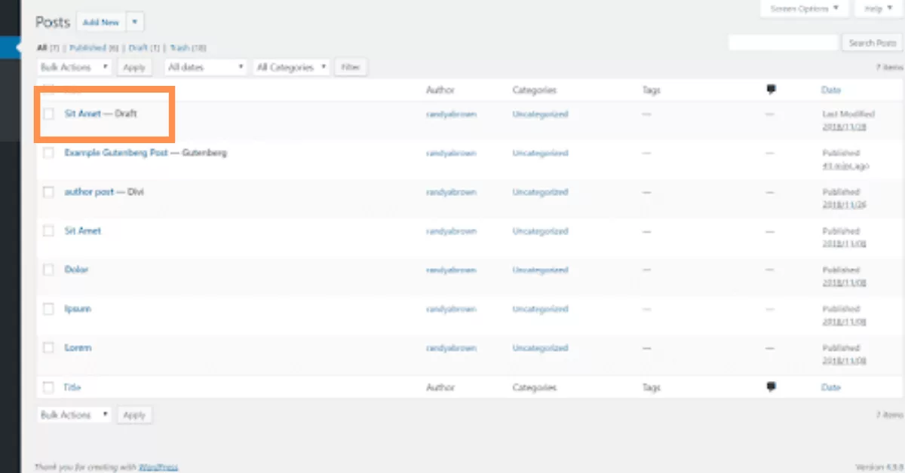Tick checkbox for Example Gutenberg Post

pos(49,153)
